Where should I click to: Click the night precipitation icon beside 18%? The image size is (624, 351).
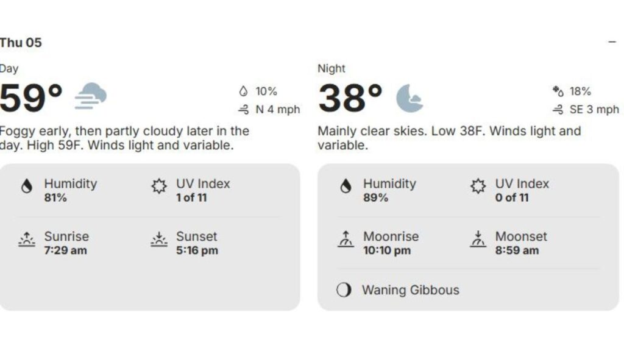click(x=558, y=91)
